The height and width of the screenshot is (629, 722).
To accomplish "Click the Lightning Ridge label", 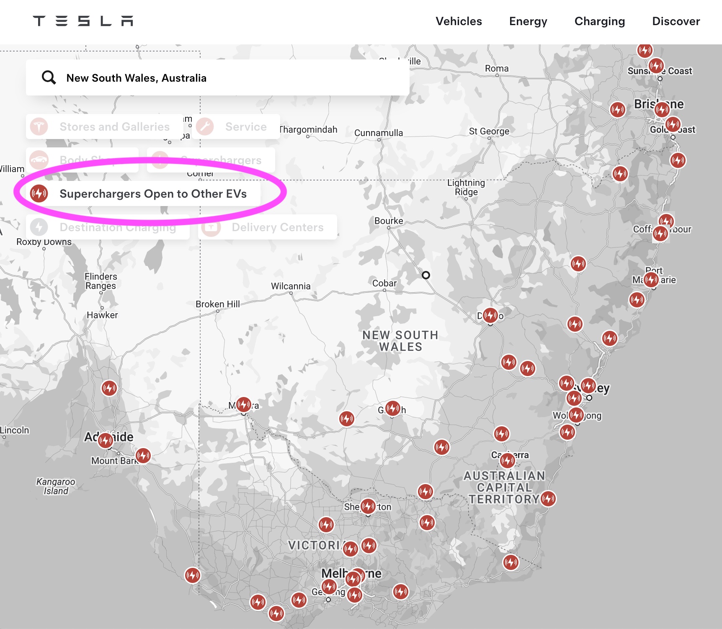I will pyautogui.click(x=466, y=187).
